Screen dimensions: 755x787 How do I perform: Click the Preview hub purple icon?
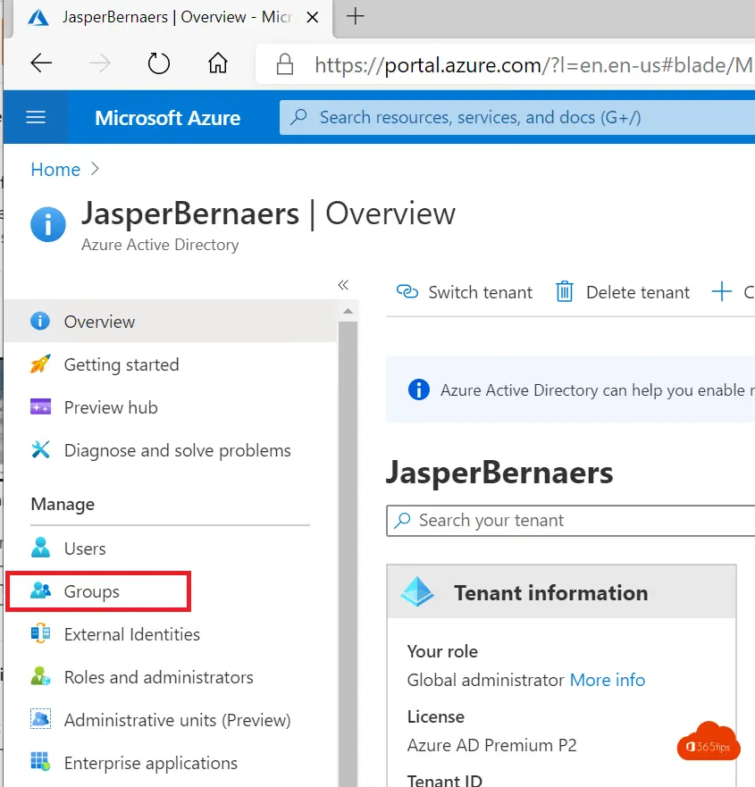tap(40, 406)
